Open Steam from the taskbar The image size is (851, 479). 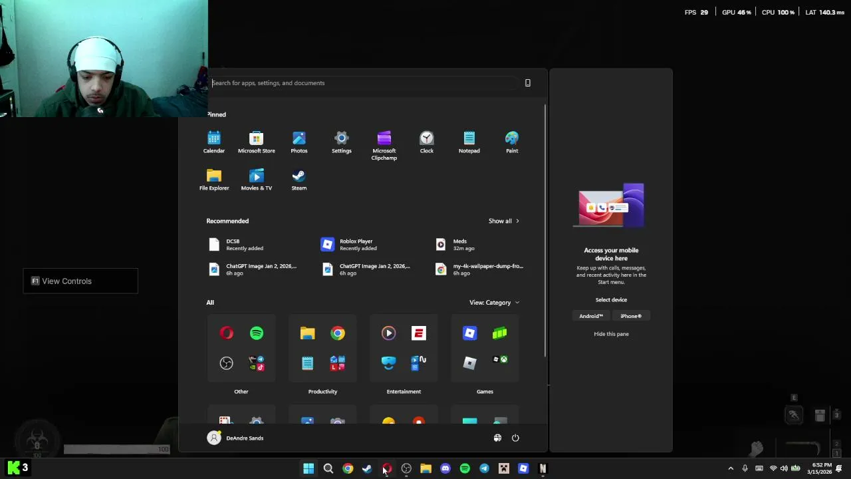(367, 468)
